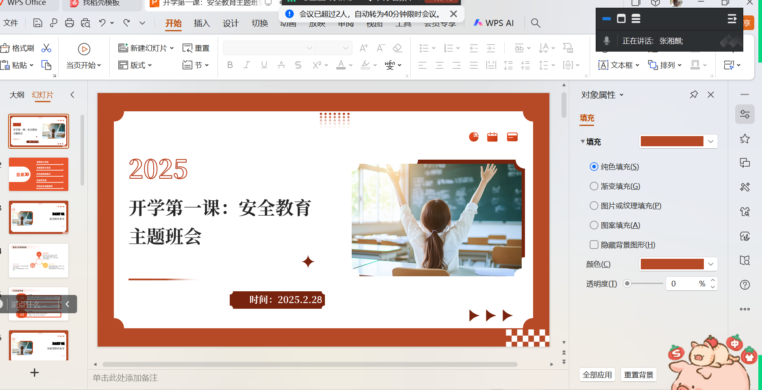
Task: Click the undo arrow icon
Action: [x=102, y=23]
